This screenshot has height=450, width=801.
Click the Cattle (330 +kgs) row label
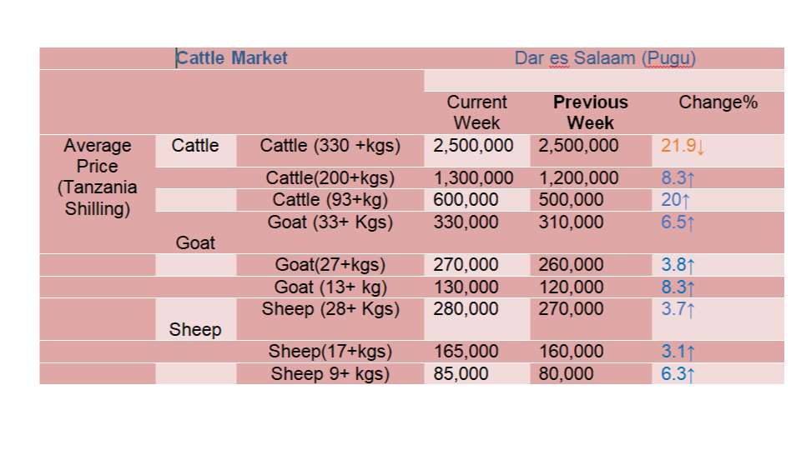(330, 145)
